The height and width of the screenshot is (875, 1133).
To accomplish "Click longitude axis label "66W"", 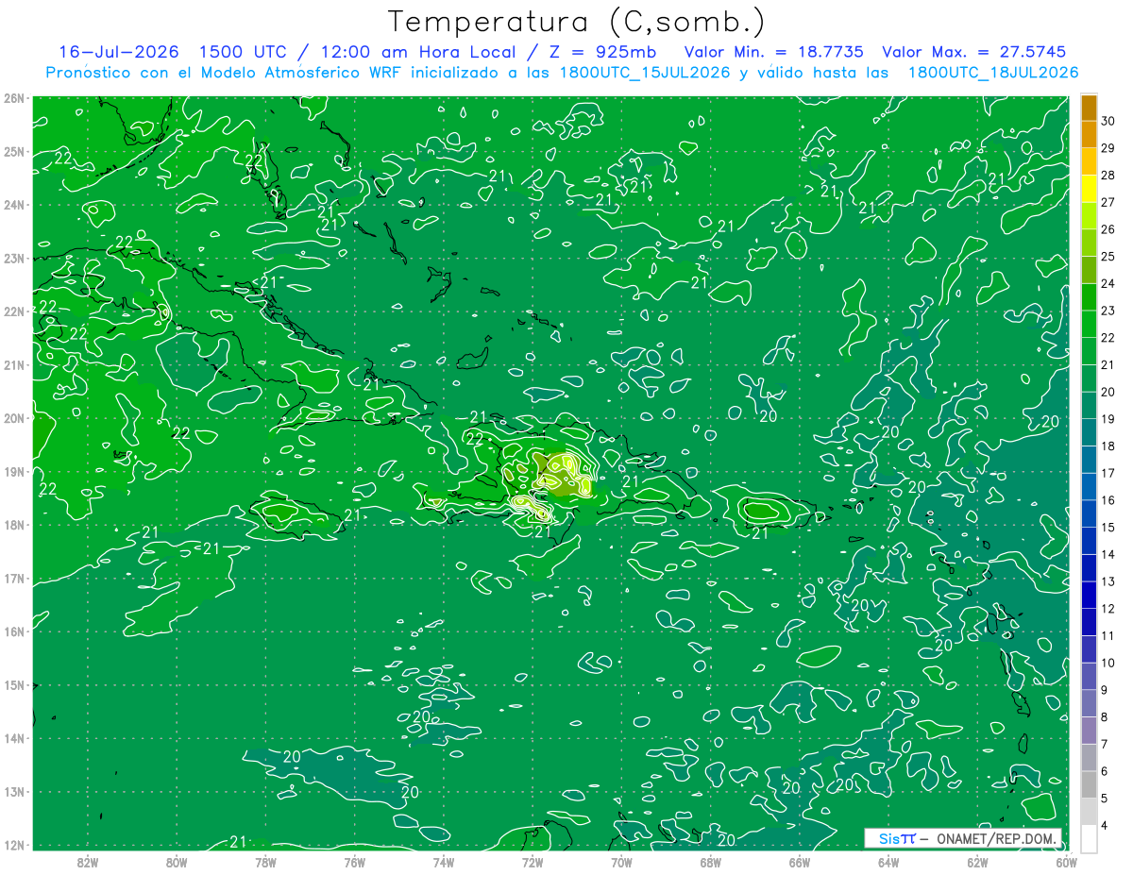I will point(800,862).
